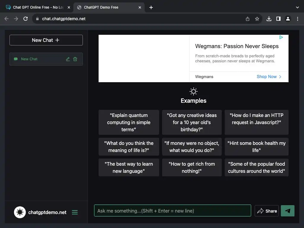Click the send message paper plane icon

tap(287, 211)
